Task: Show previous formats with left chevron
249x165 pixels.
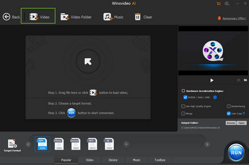Action: click(28, 144)
